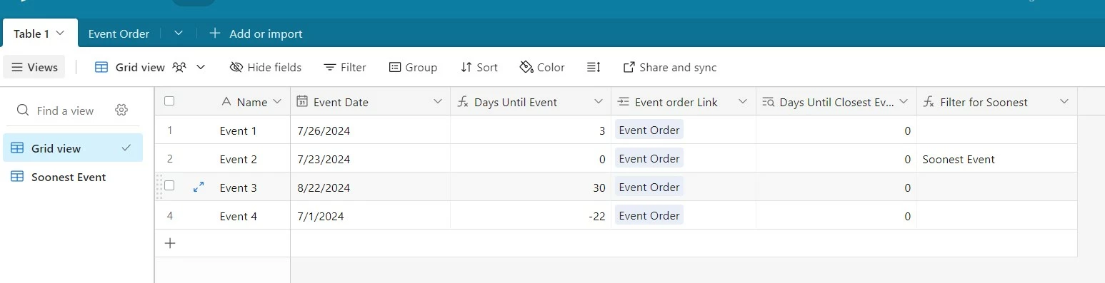This screenshot has width=1105, height=283.
Task: Select the Event 2 name cell
Action: pos(238,159)
